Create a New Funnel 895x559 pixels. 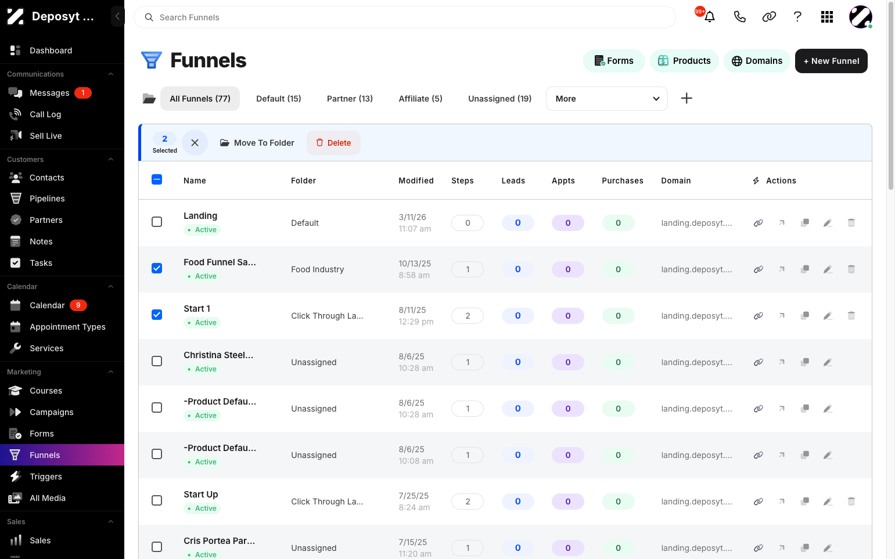(x=831, y=61)
